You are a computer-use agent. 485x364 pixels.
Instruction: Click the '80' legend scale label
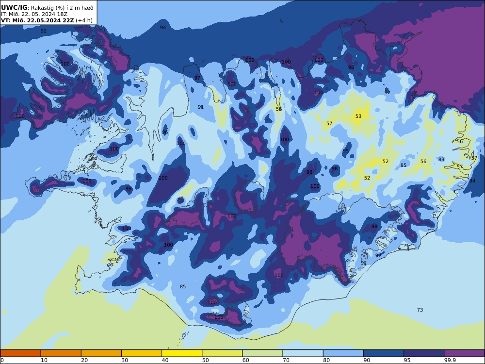tap(326, 360)
